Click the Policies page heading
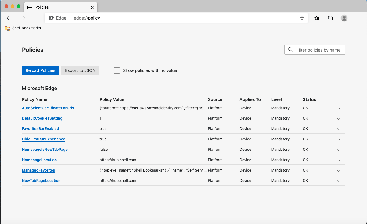 tap(33, 50)
